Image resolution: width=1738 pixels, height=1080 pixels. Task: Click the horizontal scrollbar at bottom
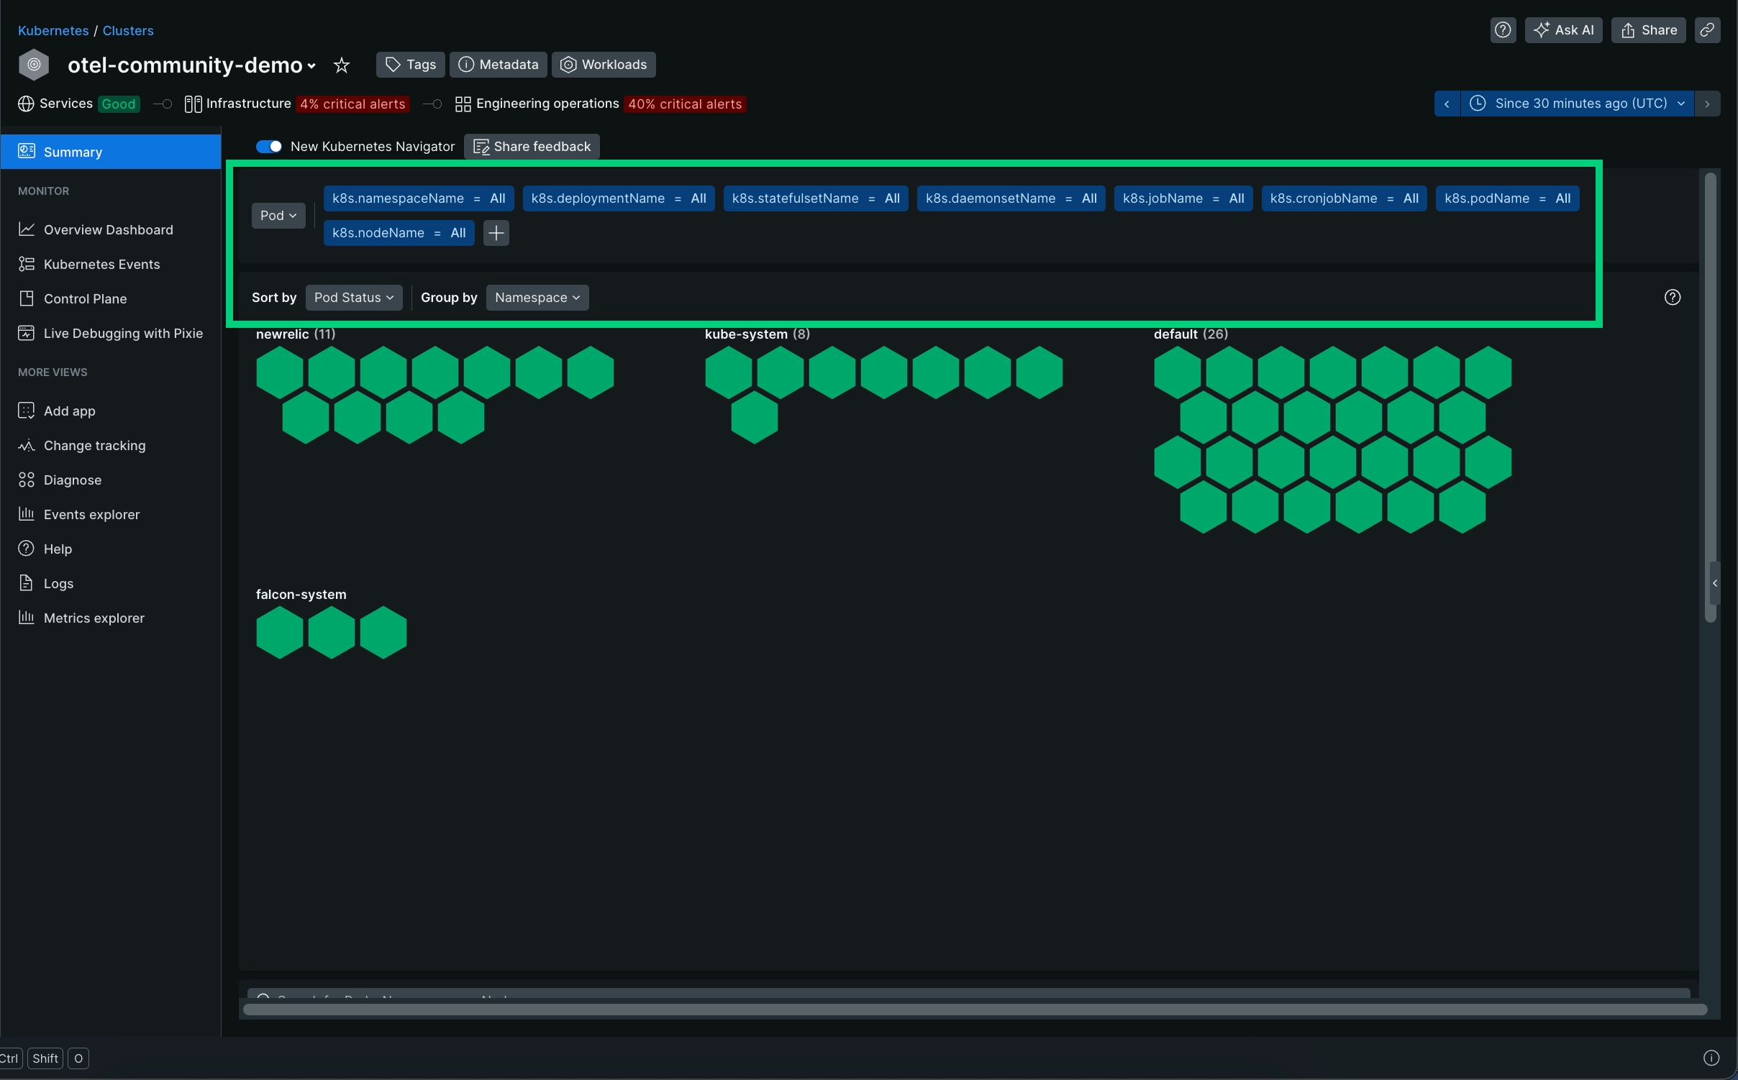(x=974, y=1010)
